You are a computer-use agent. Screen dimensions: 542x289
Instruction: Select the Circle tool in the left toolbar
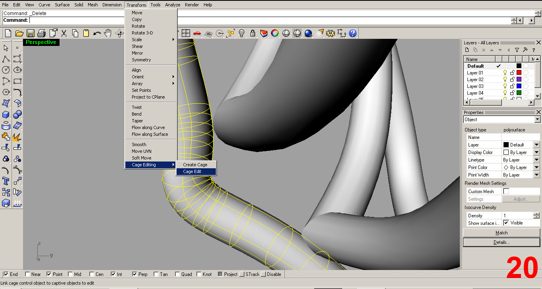pyautogui.click(x=6, y=70)
